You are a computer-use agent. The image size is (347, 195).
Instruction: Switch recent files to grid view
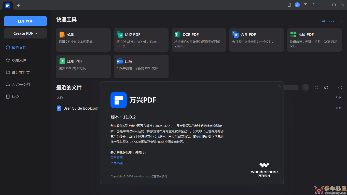(x=316, y=87)
